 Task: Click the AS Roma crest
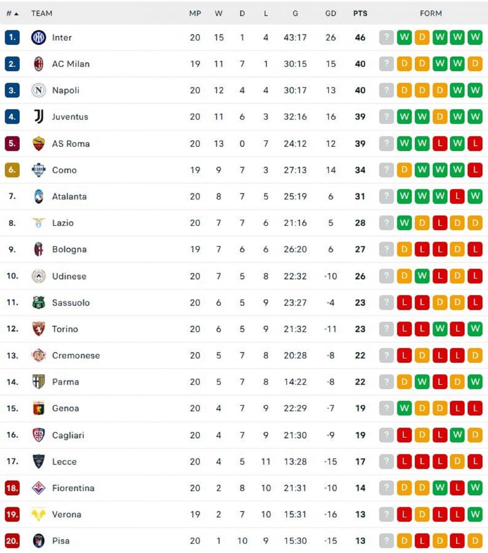[x=39, y=143]
